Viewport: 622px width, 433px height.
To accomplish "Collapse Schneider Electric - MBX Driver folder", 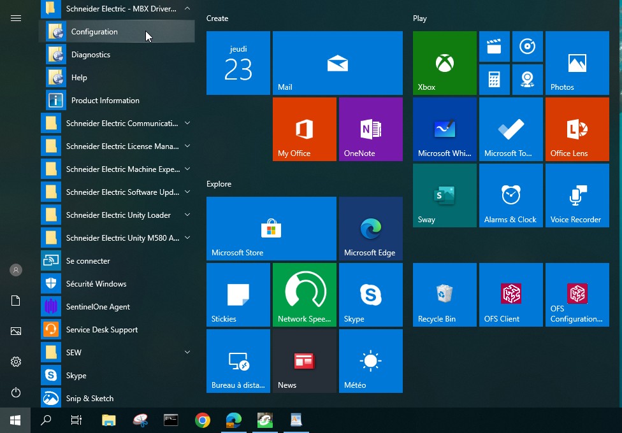I will pyautogui.click(x=117, y=9).
